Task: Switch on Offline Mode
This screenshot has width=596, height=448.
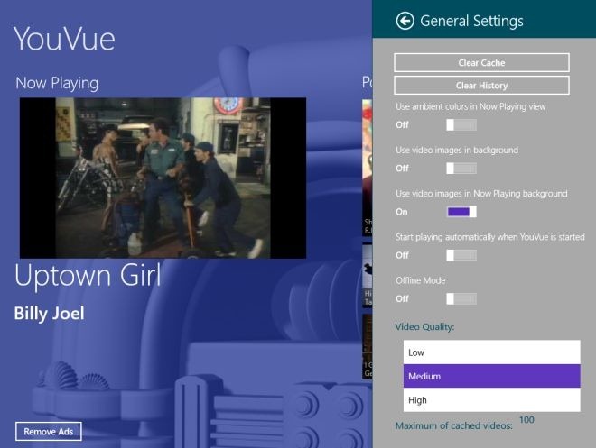Action: [461, 299]
